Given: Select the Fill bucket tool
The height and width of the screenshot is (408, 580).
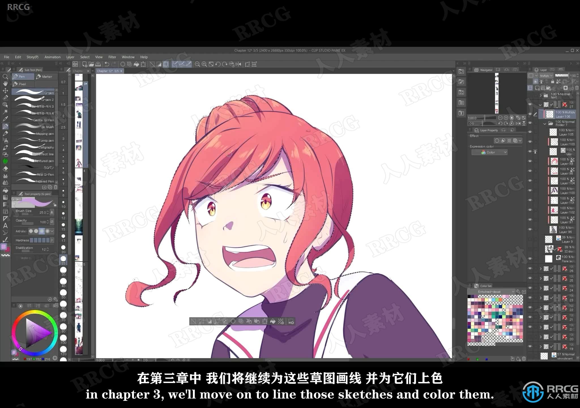Looking at the screenshot, I should point(5,190).
